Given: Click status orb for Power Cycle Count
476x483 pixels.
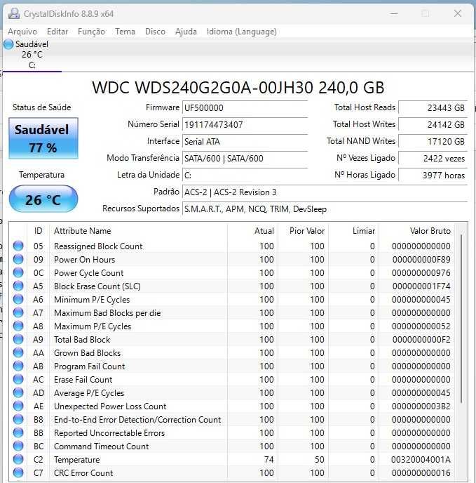Looking at the screenshot, I should 18,272.
